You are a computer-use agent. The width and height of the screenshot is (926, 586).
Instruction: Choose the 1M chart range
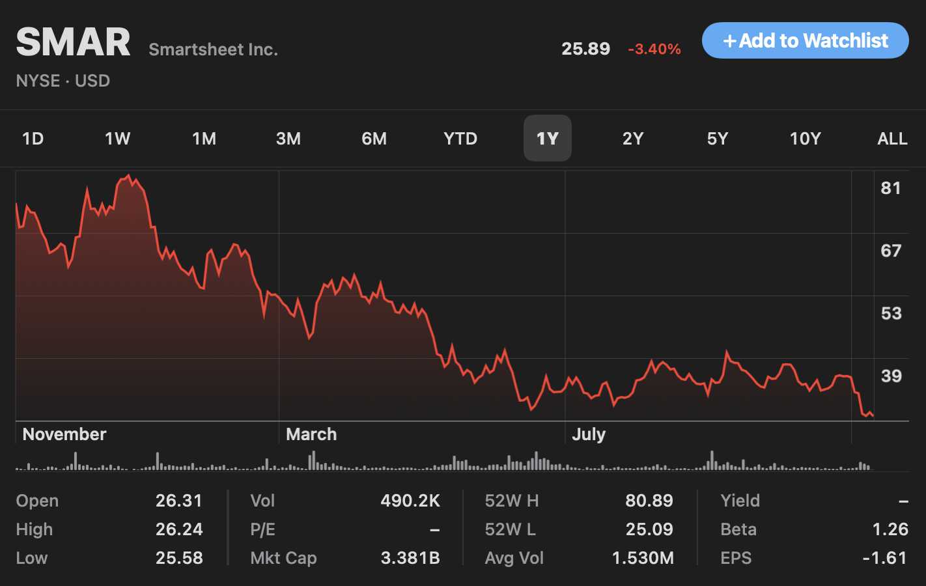click(204, 139)
